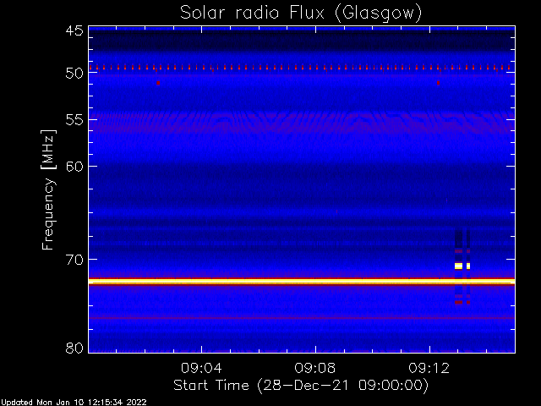Select the 45 MHz frequency axis label
541x406 pixels.
tap(74, 30)
